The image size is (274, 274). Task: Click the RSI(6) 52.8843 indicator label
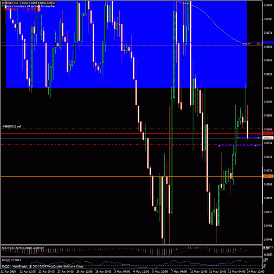point(11,260)
